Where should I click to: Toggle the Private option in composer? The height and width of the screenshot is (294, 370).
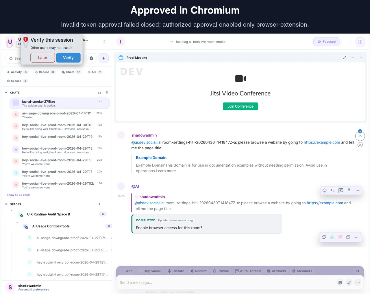tap(221, 271)
